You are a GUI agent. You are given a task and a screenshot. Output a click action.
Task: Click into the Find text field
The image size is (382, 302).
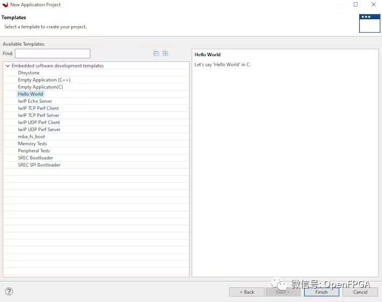click(x=52, y=53)
